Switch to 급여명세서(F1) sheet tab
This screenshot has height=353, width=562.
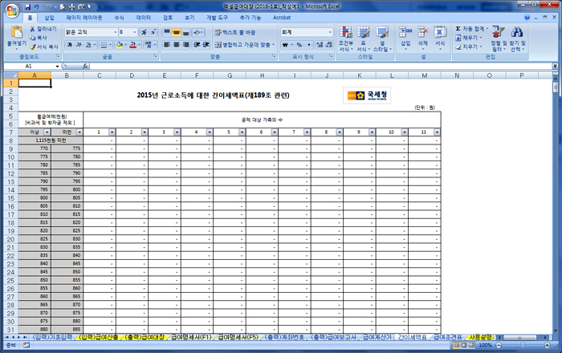pyautogui.click(x=191, y=337)
